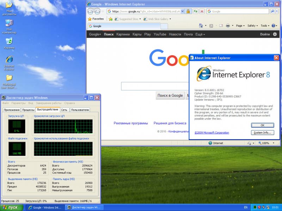Print the page with the printer icon

(228, 26)
